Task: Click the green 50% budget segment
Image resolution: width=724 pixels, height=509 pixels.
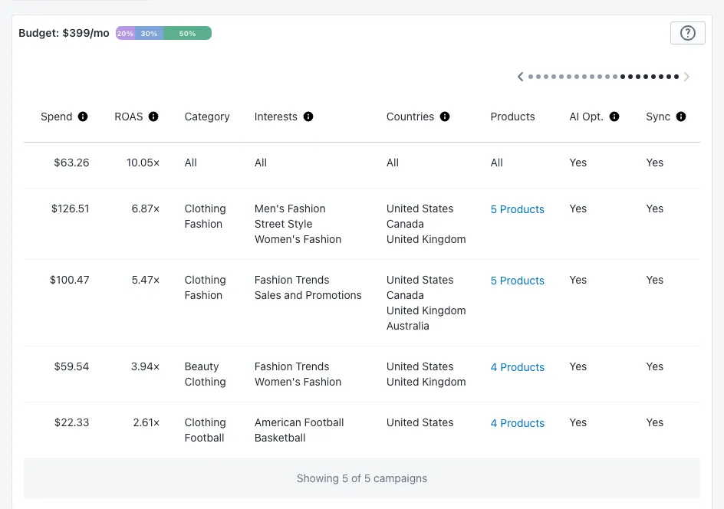Action: (187, 33)
